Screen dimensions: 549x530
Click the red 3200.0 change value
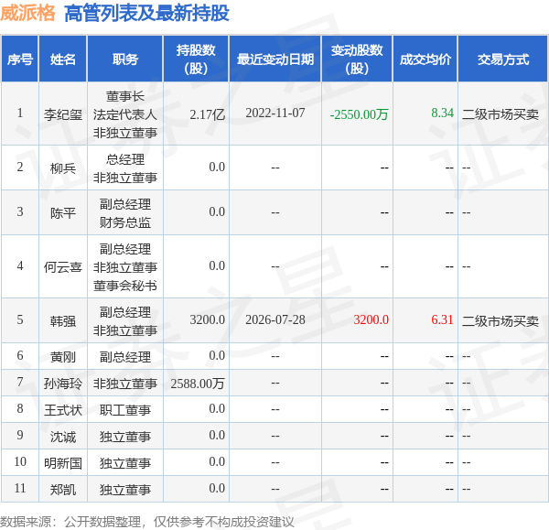click(371, 319)
